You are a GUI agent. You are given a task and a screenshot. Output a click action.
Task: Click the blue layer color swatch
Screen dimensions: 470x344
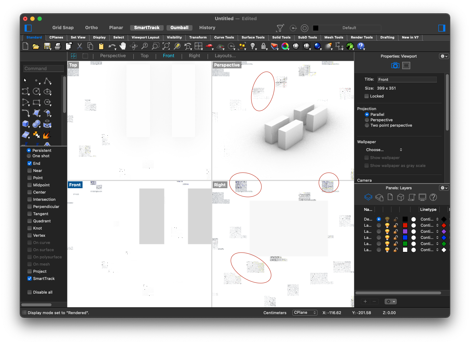click(x=405, y=237)
